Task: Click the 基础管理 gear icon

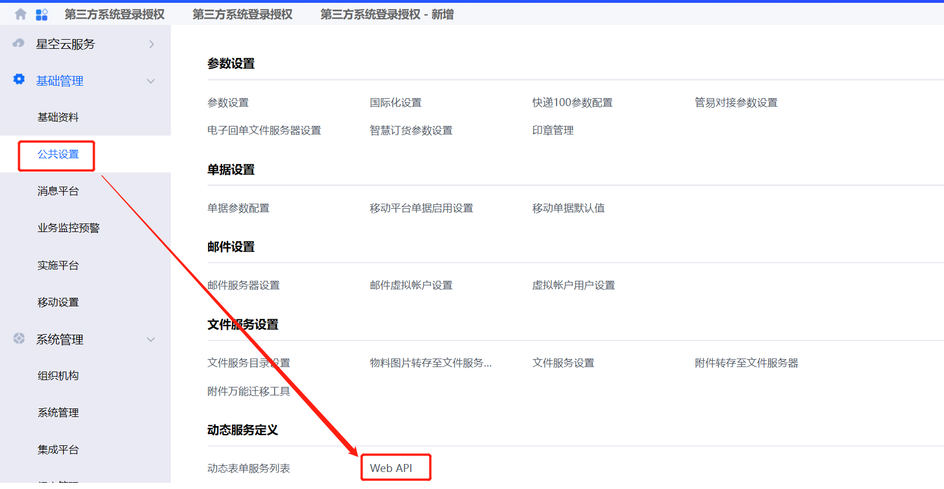Action: [x=19, y=79]
